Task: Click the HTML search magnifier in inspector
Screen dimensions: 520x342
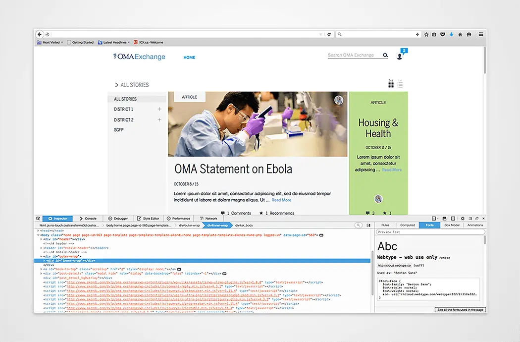Action: click(358, 225)
